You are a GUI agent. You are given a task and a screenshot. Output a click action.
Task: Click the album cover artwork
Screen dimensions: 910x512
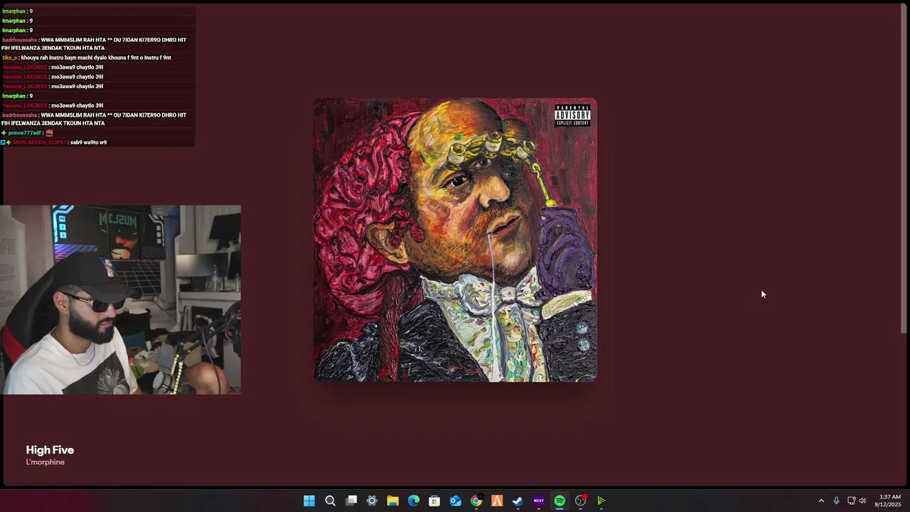[455, 240]
